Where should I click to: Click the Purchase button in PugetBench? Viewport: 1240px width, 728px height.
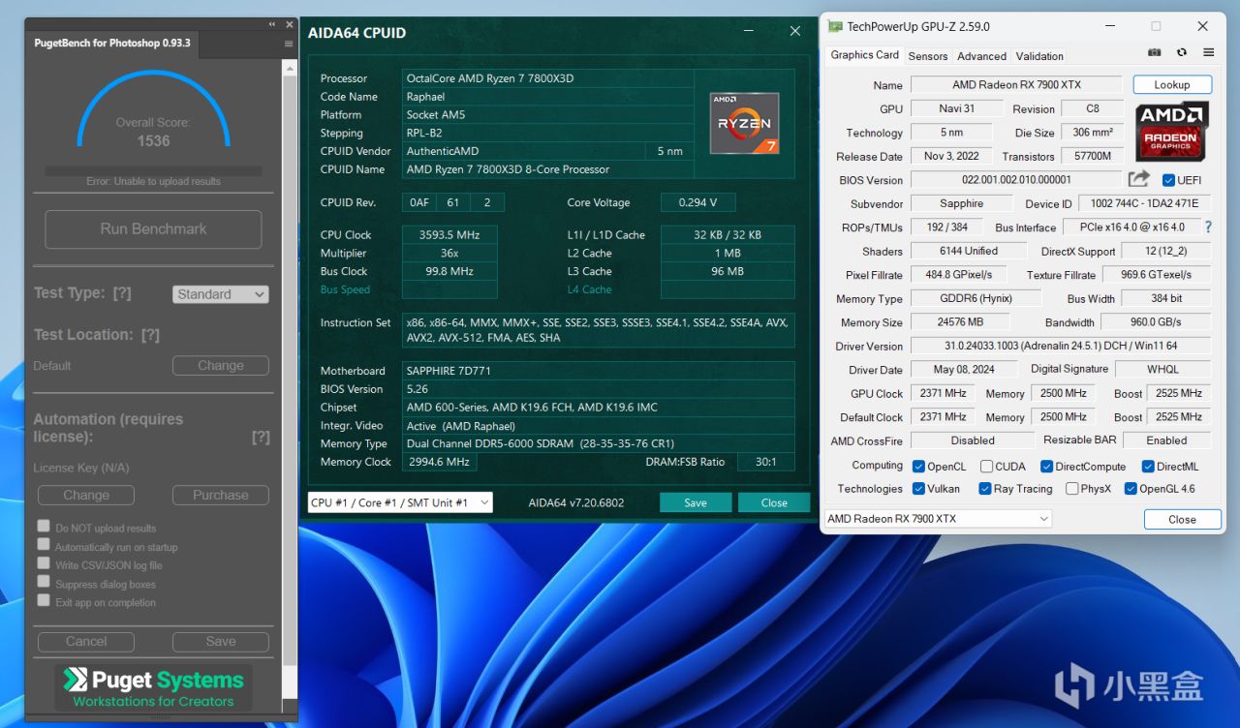click(221, 496)
